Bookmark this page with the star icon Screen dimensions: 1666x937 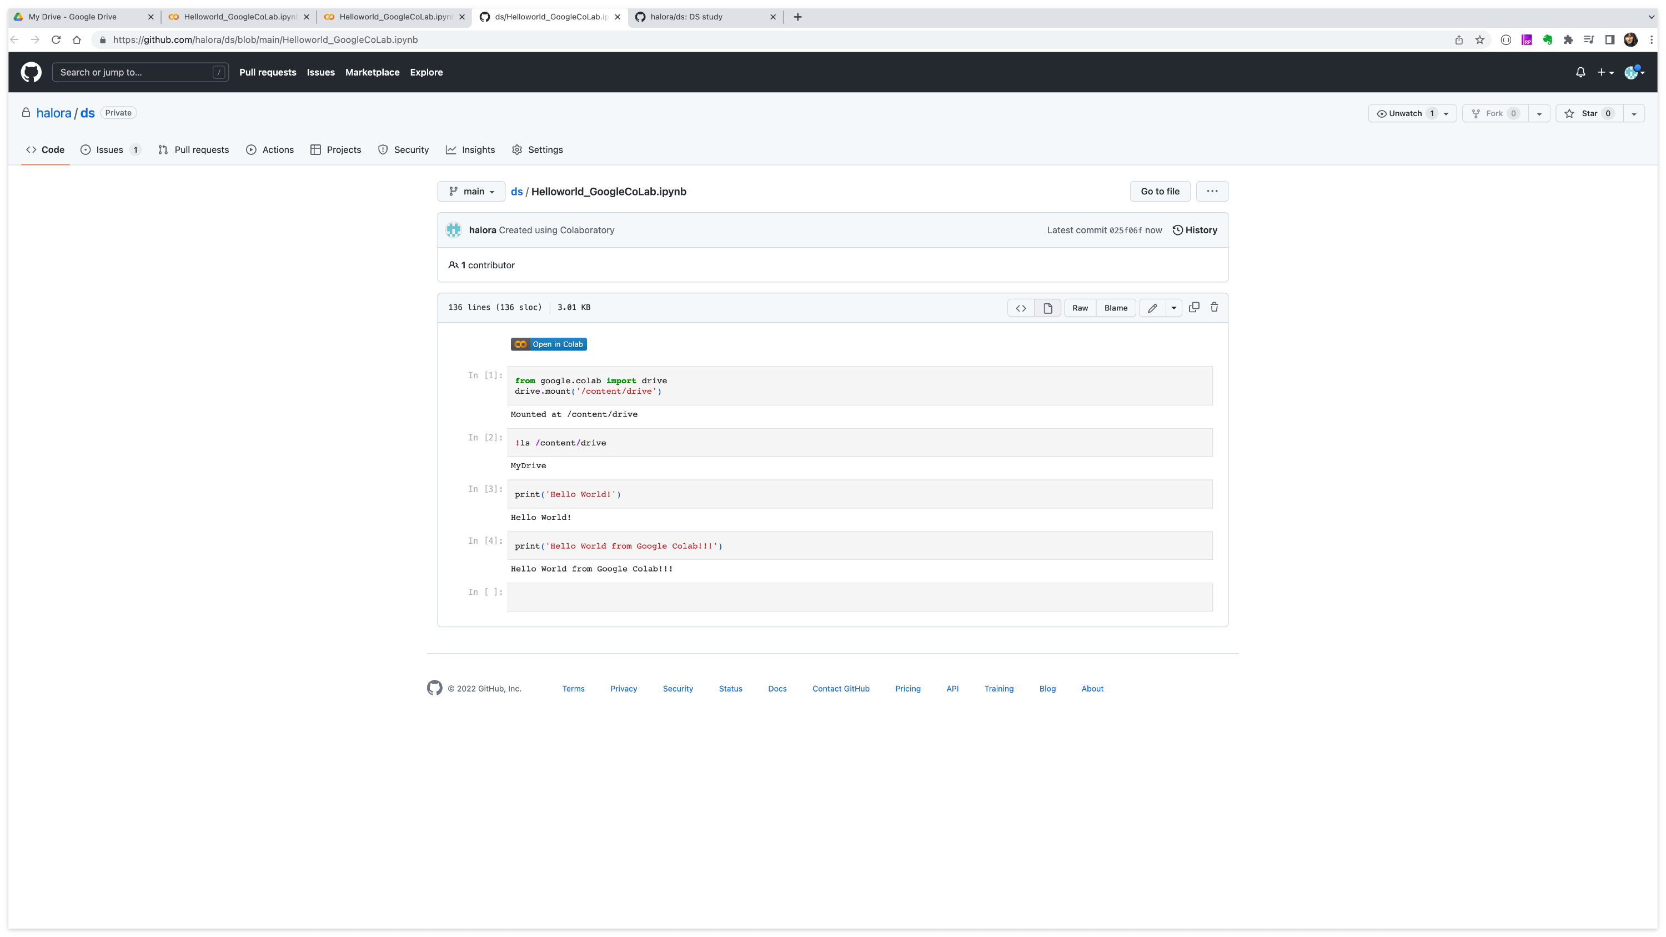point(1479,39)
